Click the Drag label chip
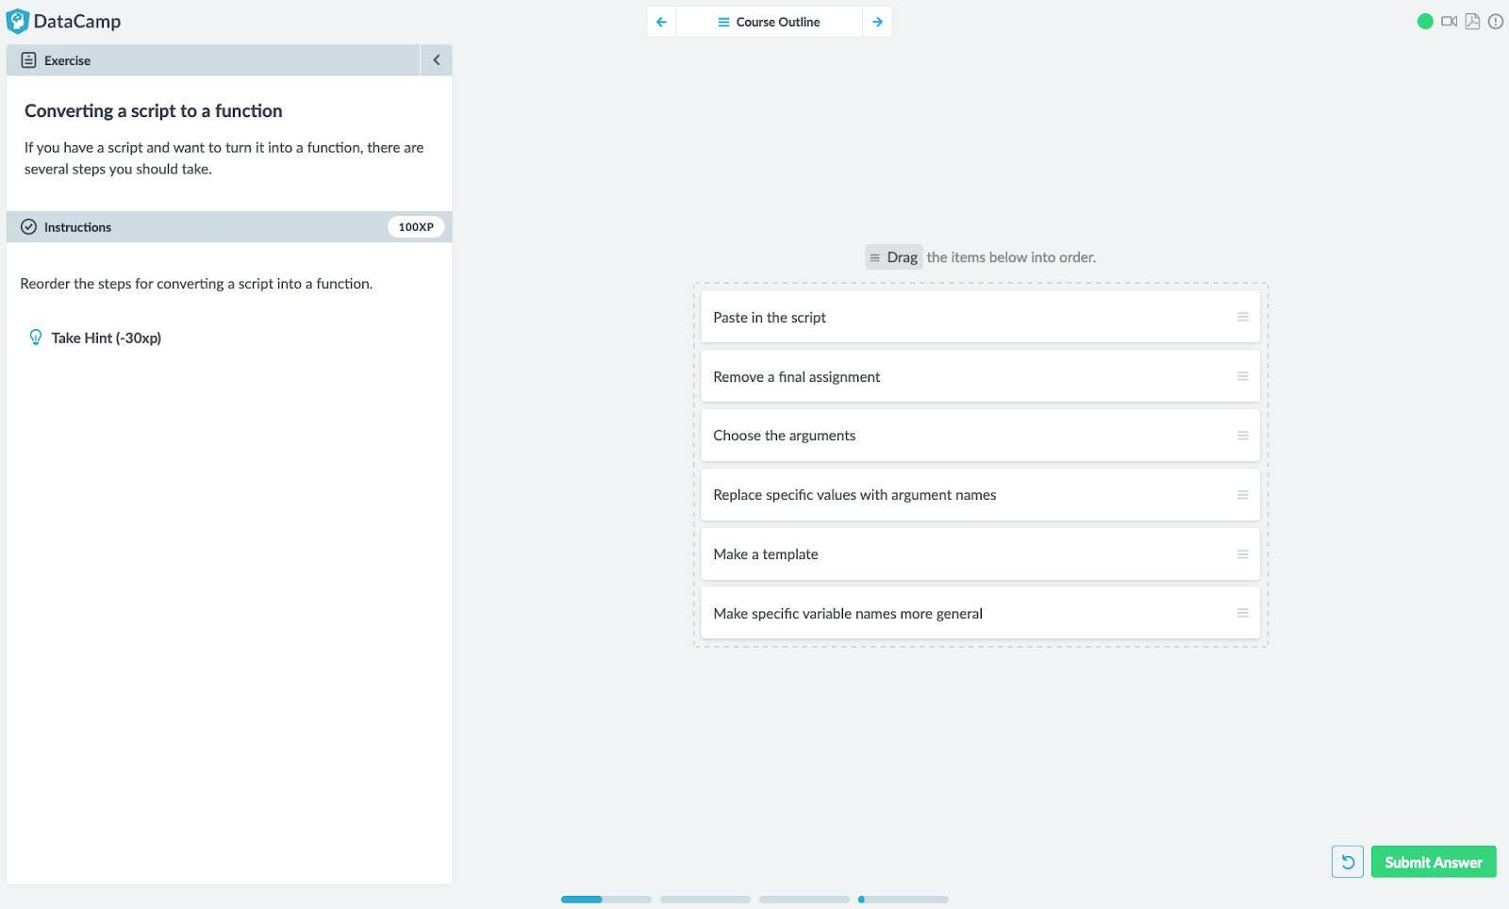The image size is (1509, 909). [894, 257]
